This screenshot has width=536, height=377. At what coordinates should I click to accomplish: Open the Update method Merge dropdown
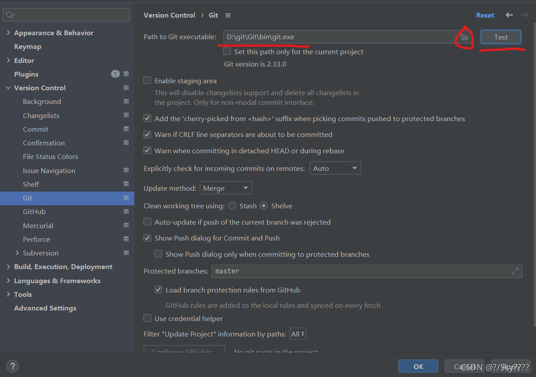226,188
